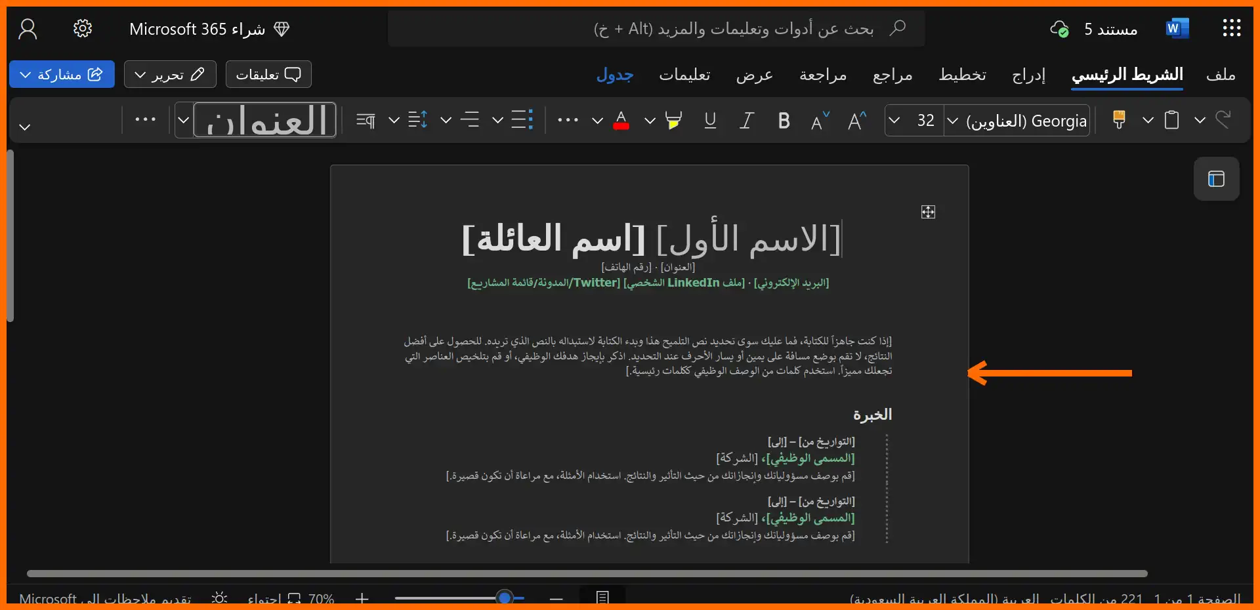
Task: Open the جدول (Table) tab
Action: click(x=615, y=75)
